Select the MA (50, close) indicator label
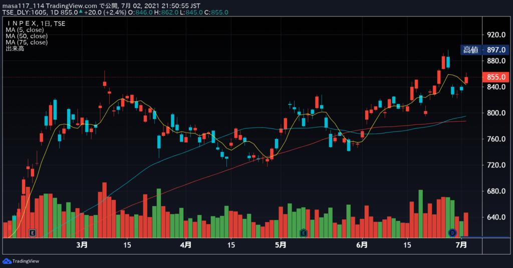The width and height of the screenshot is (513, 268). point(27,36)
